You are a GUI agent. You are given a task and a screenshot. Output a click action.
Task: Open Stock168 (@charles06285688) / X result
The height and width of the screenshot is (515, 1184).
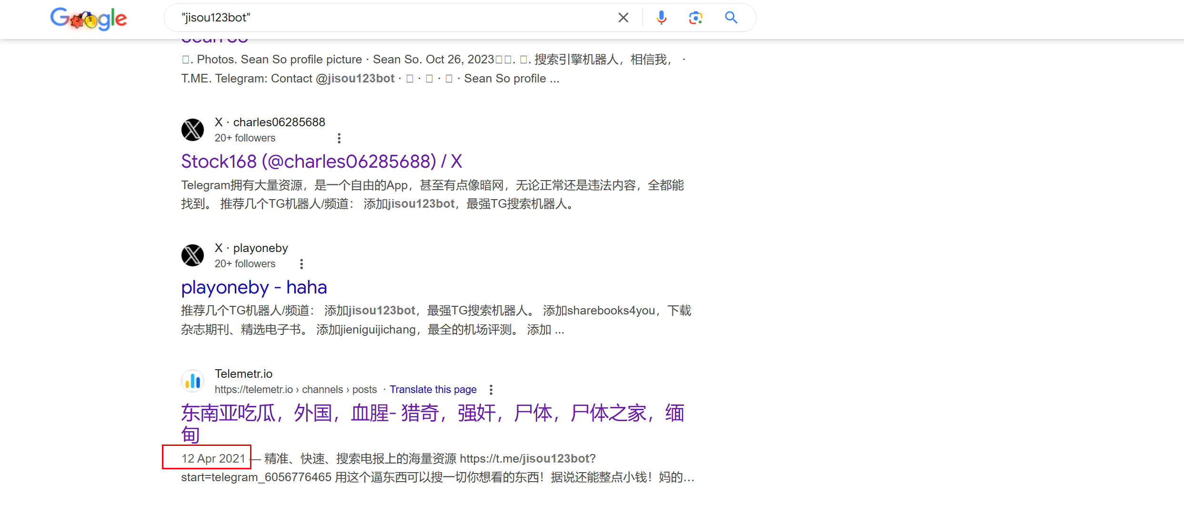(321, 162)
